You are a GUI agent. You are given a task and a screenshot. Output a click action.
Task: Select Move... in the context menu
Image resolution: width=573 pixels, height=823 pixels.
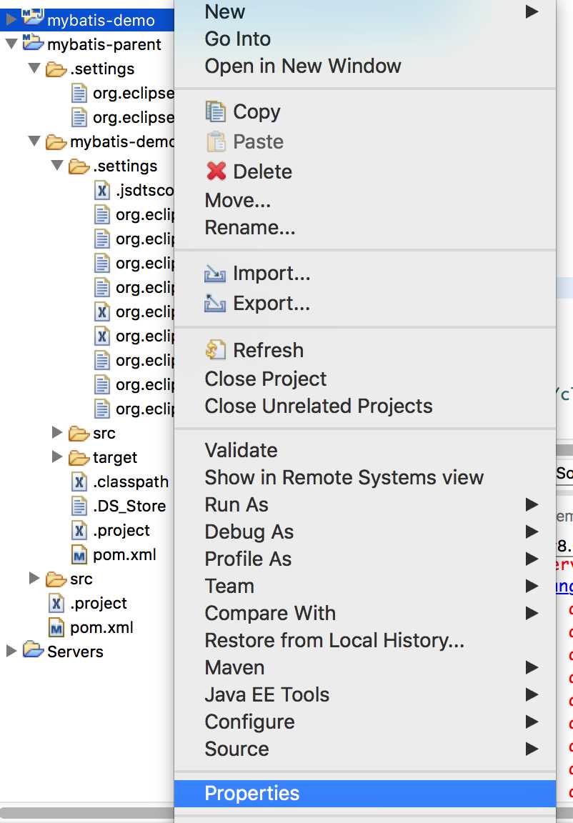pos(365,201)
